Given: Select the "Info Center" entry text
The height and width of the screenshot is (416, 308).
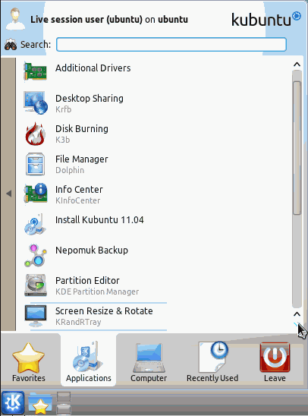Looking at the screenshot, I should [x=79, y=190].
